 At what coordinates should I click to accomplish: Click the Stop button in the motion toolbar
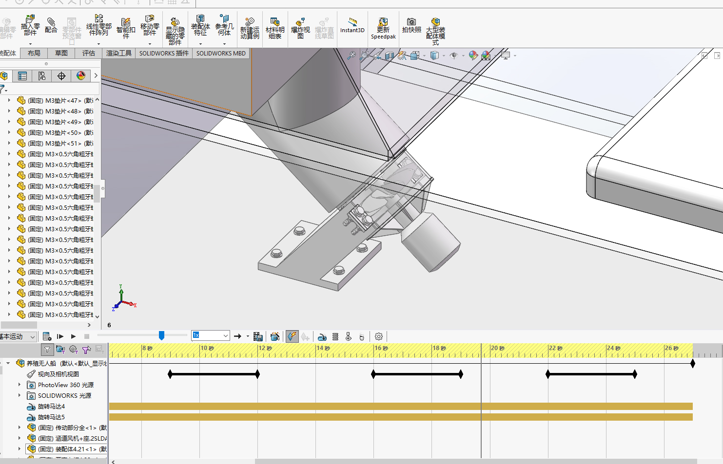point(87,336)
